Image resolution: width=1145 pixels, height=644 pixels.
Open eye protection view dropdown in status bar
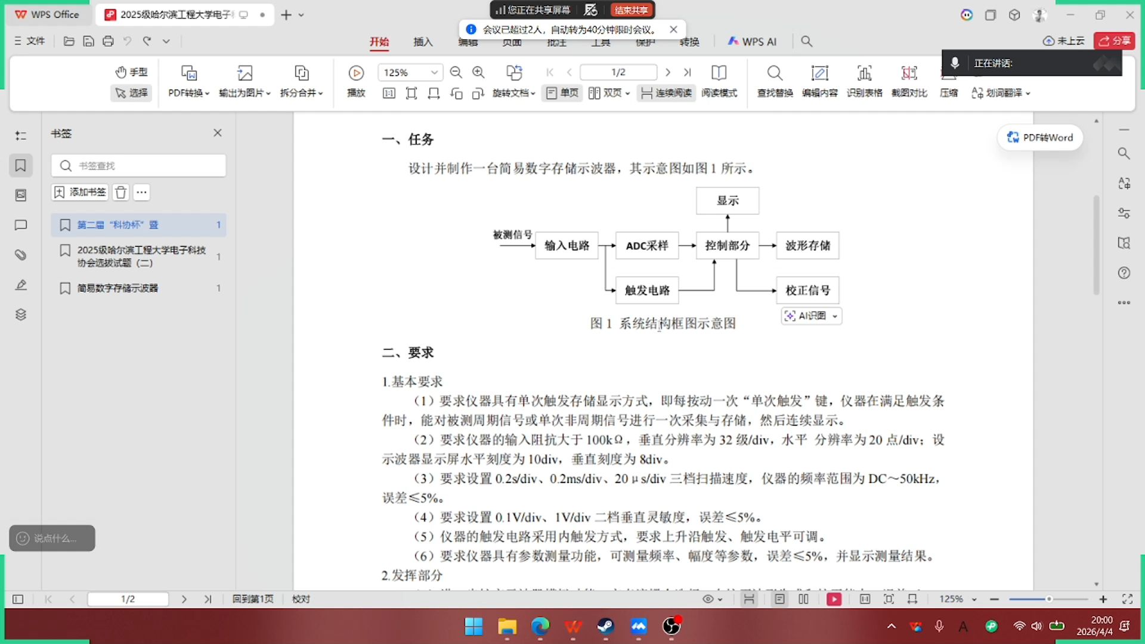click(x=712, y=599)
